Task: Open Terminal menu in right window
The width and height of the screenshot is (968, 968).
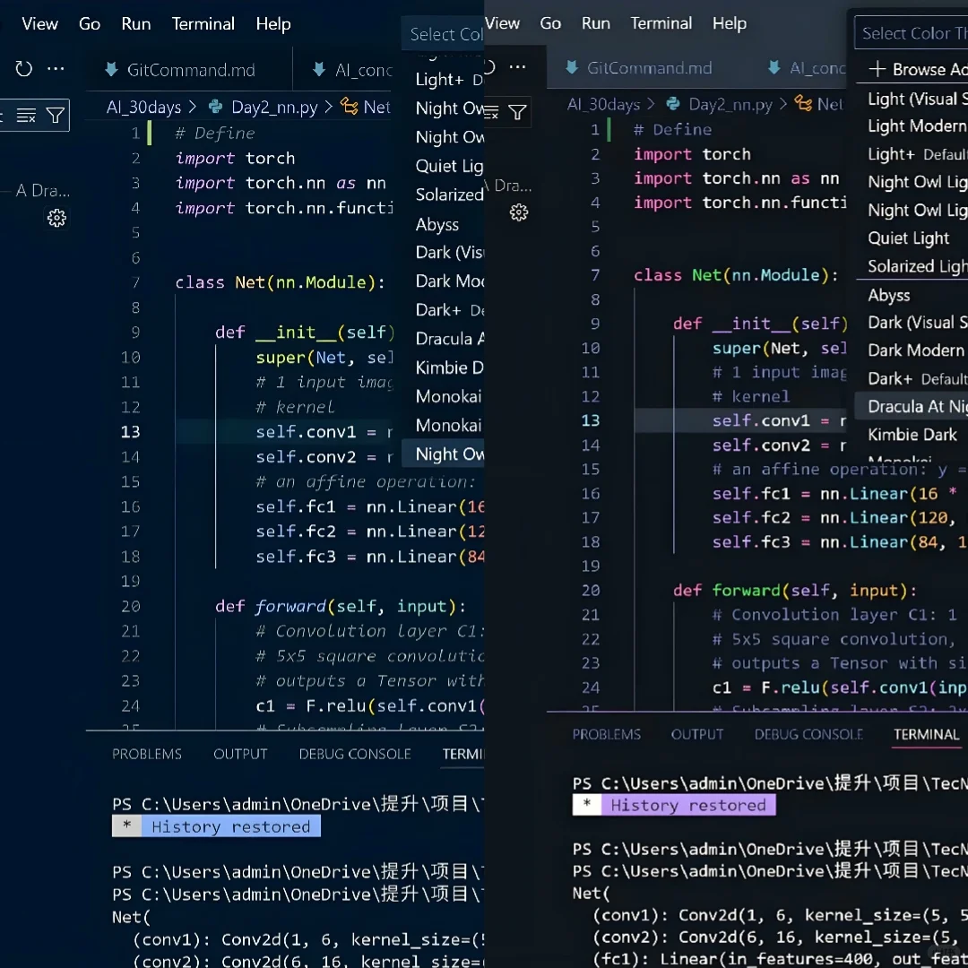Action: click(661, 23)
